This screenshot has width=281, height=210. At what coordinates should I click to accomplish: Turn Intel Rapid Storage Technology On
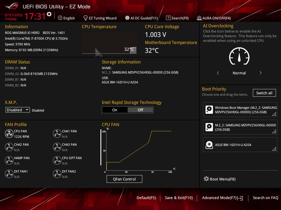point(115,110)
